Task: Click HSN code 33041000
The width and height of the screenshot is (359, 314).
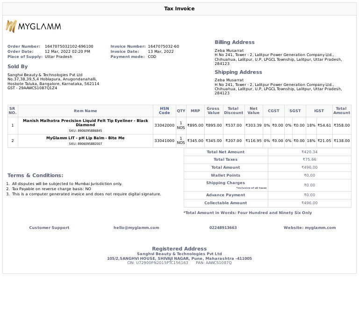Action: click(x=165, y=141)
